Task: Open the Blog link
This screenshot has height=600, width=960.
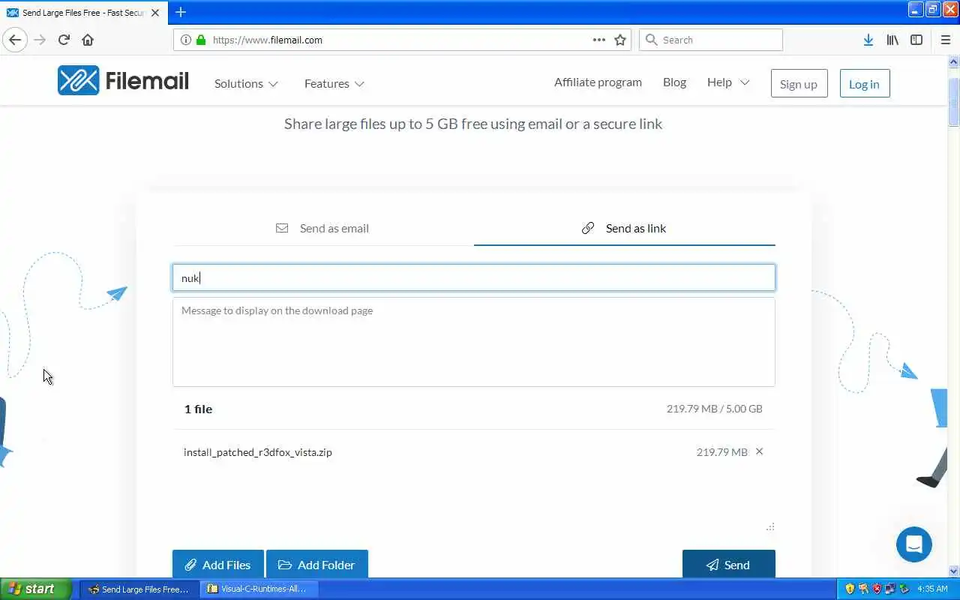Action: coord(674,82)
